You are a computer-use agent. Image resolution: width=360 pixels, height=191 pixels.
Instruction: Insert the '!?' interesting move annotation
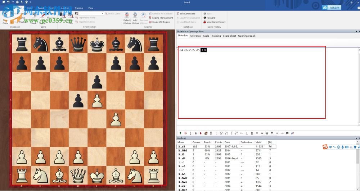221,133
